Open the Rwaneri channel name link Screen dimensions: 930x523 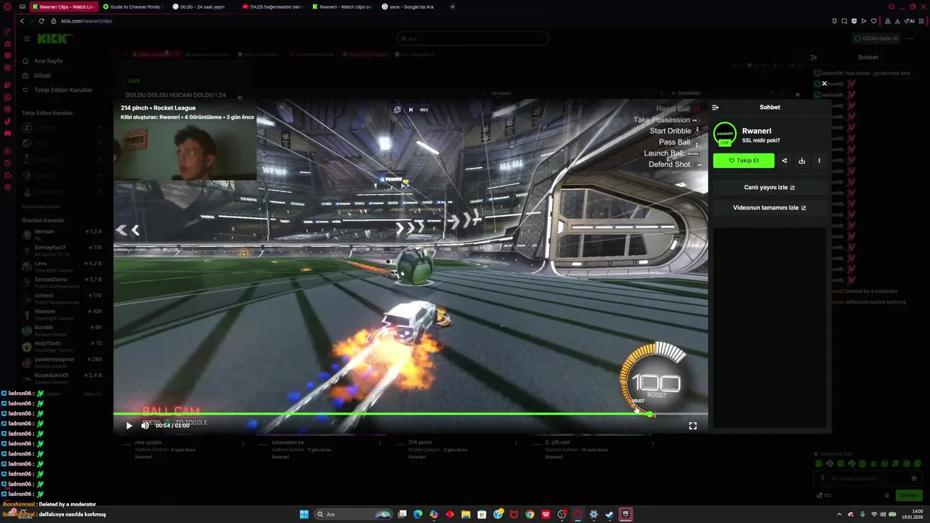(756, 131)
